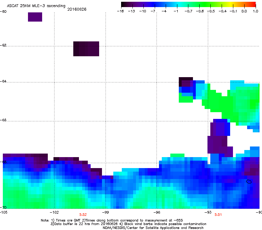Screen dimensions: 262x230
Task: Click the latitude axis label -64
Action: (x=3, y=81)
